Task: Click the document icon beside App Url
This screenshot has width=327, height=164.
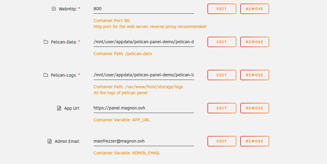Action: pos(59,108)
